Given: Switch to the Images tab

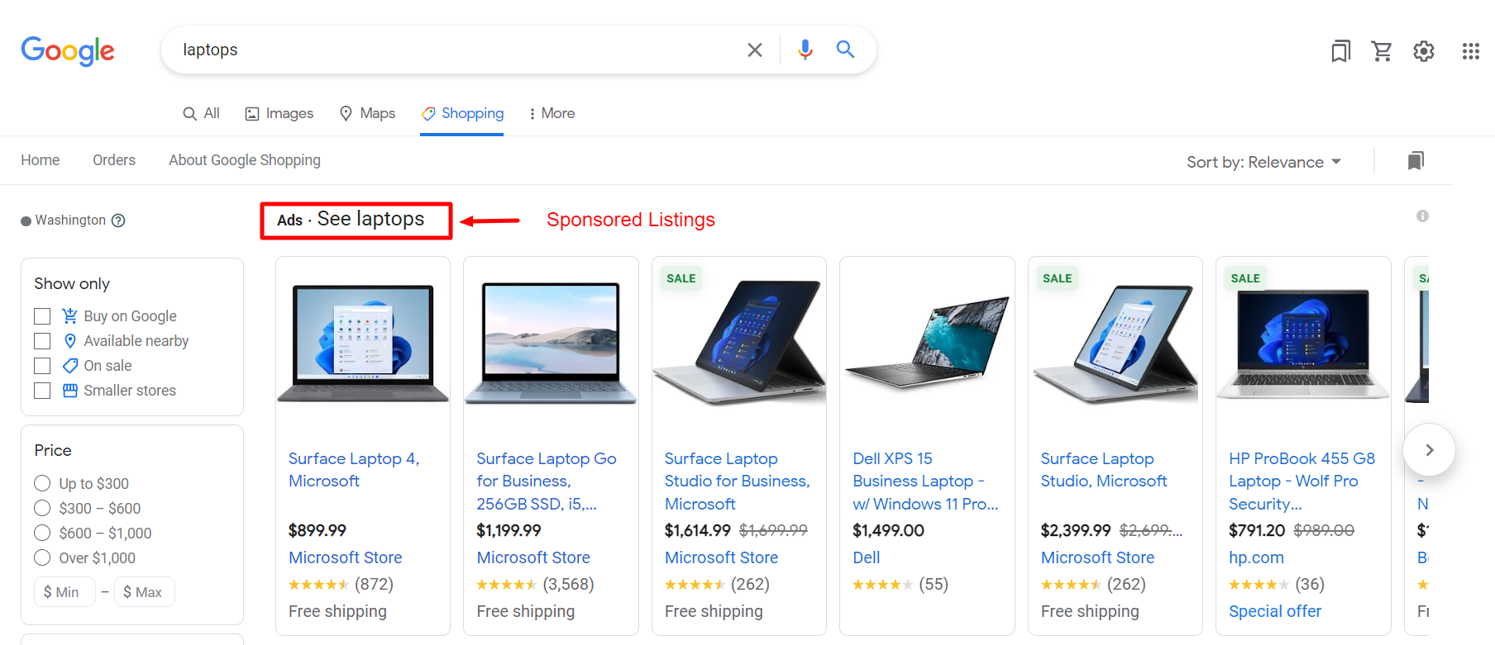Looking at the screenshot, I should 279,113.
